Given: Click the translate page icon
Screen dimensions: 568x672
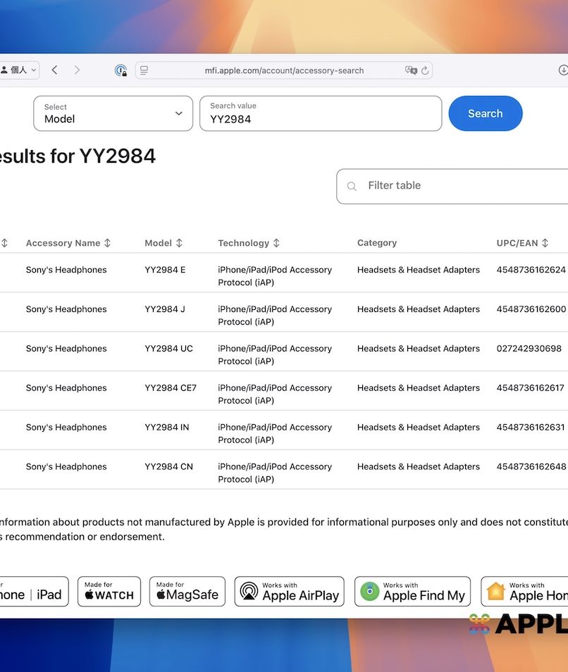Looking at the screenshot, I should [411, 70].
